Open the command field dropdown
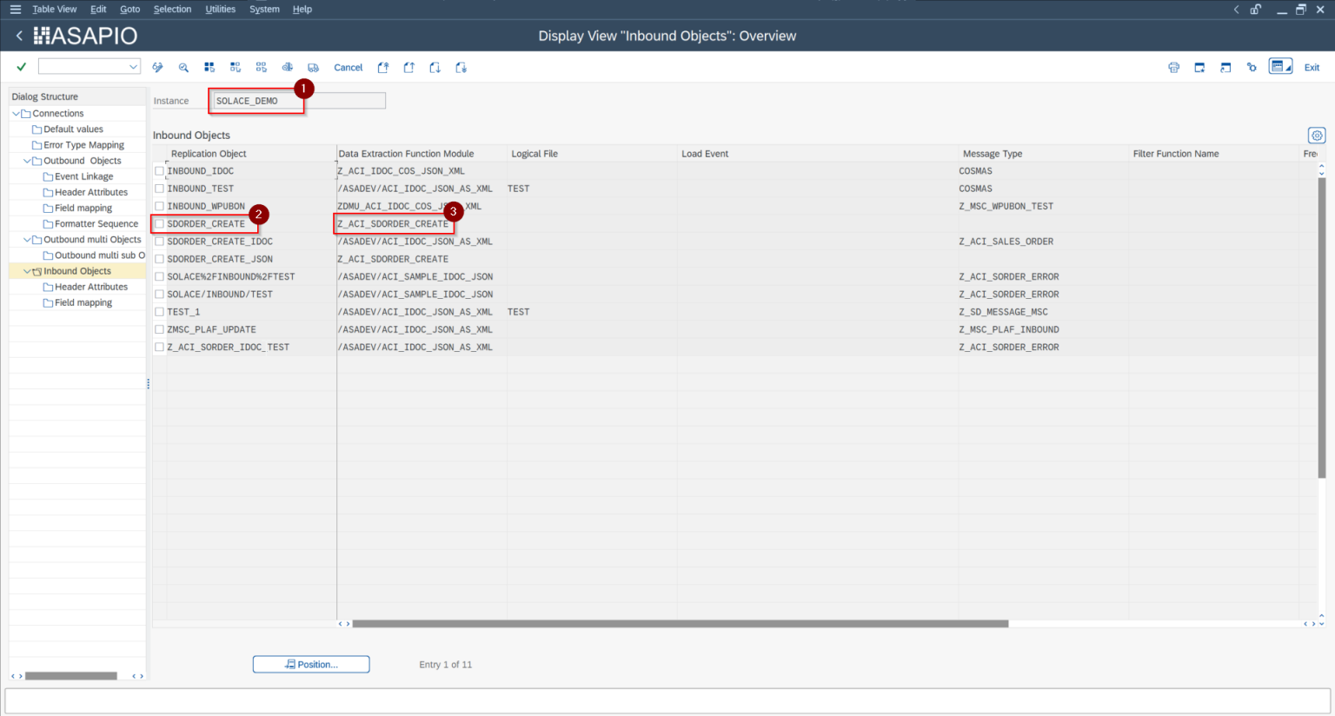The width and height of the screenshot is (1335, 716). pos(133,66)
